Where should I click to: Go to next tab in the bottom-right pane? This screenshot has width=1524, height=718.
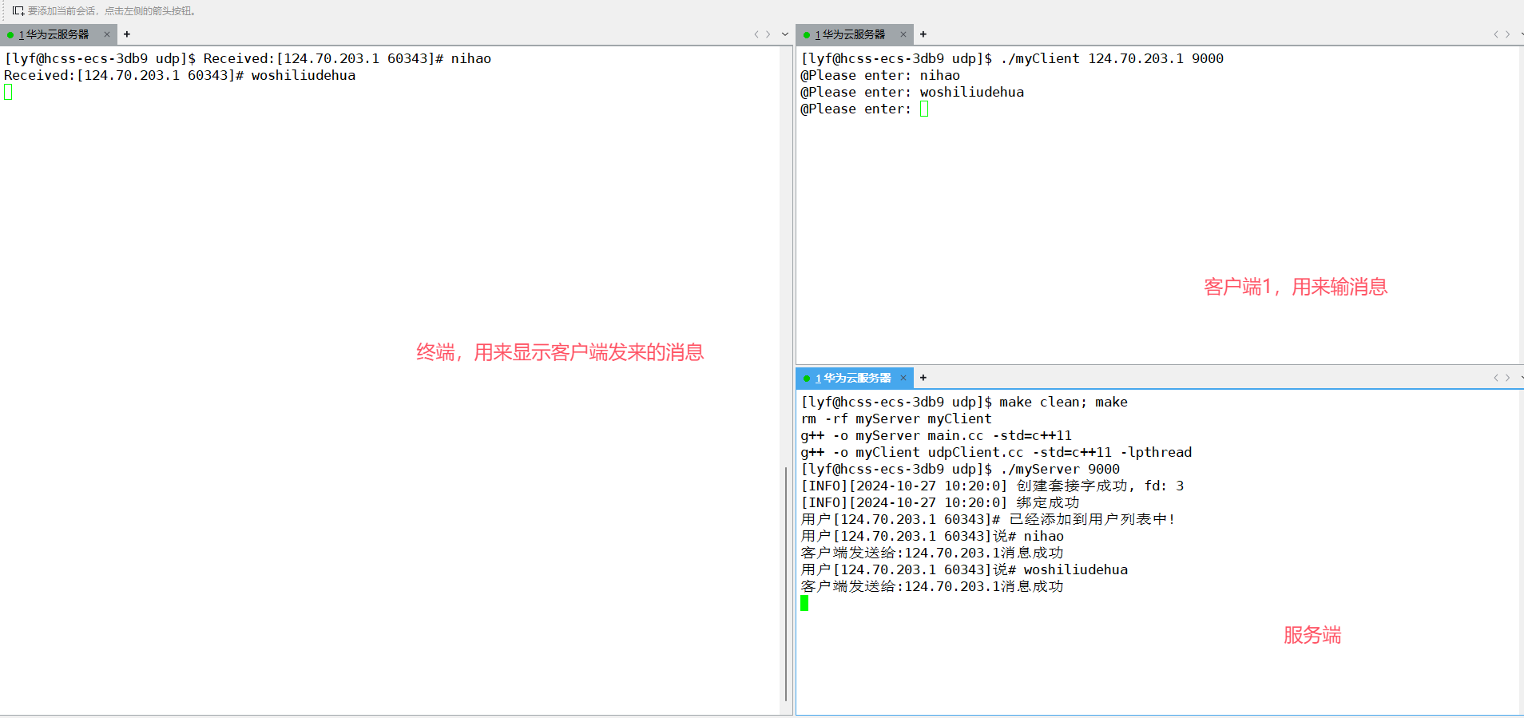(x=1508, y=378)
